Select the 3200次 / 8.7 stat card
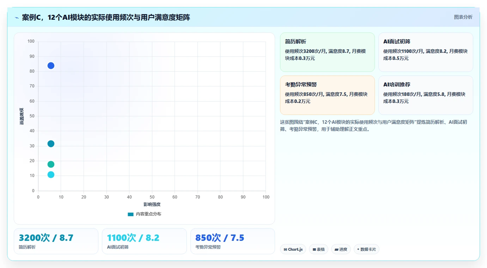 coord(56,241)
